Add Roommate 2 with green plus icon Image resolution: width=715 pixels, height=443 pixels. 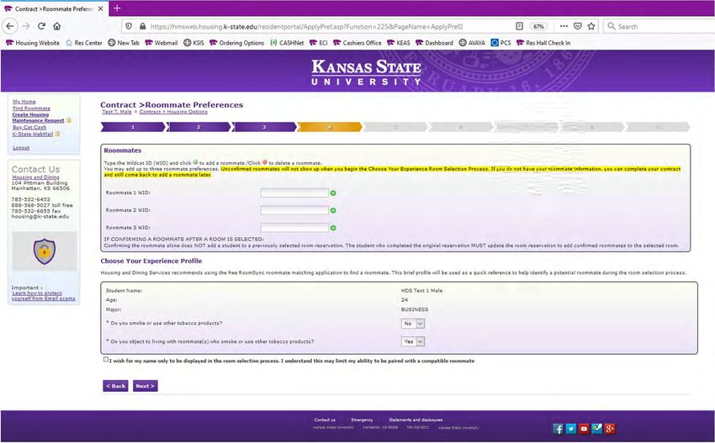pyautogui.click(x=333, y=210)
